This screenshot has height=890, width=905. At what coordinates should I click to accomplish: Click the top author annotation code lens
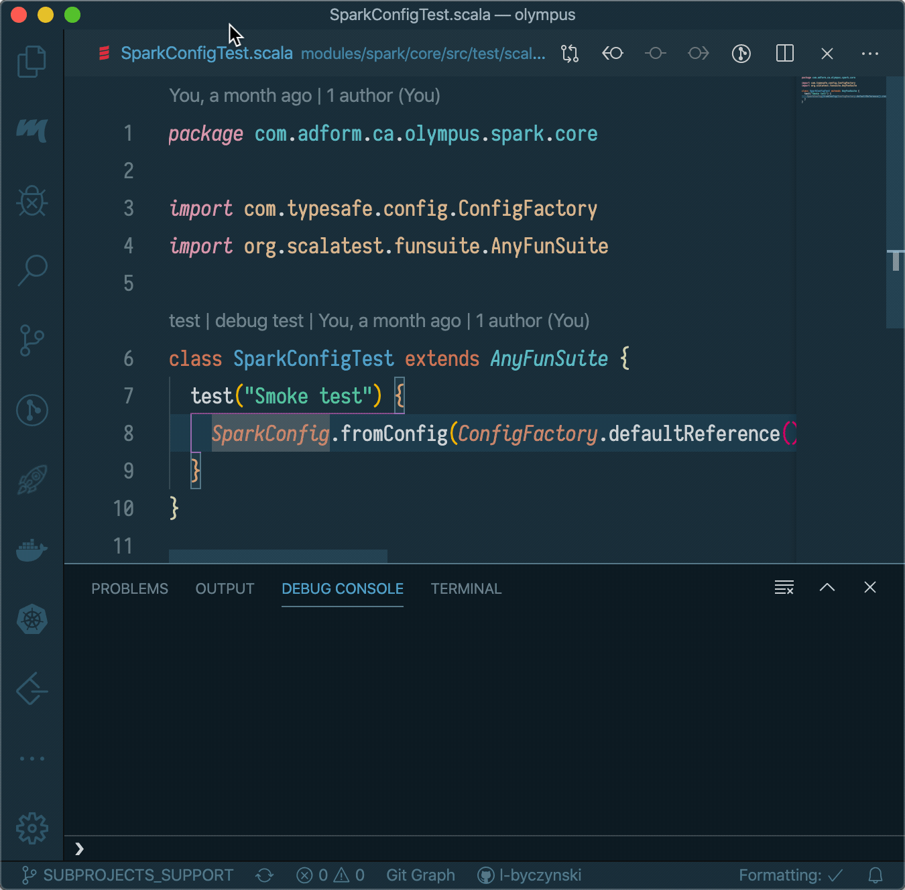[304, 96]
